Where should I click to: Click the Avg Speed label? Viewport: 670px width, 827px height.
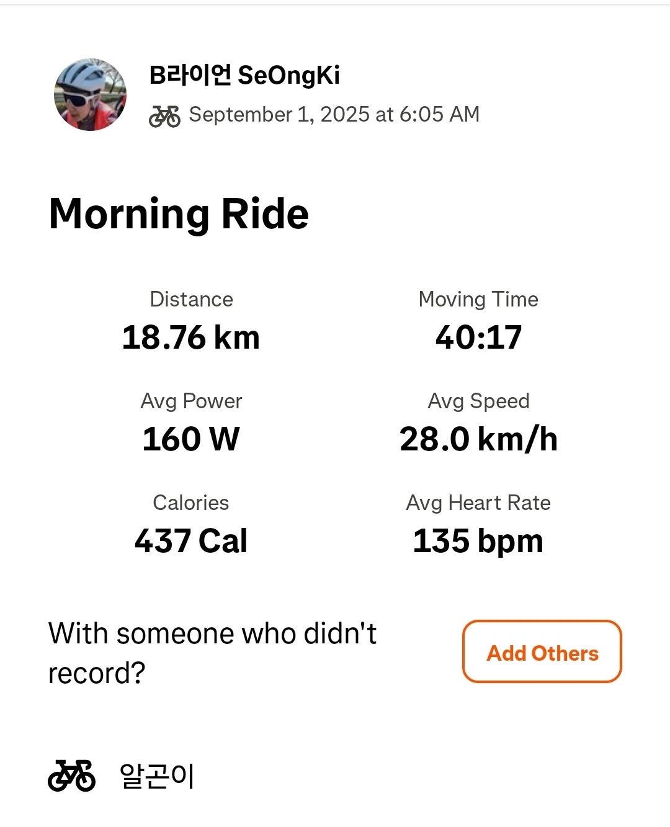[x=478, y=401]
